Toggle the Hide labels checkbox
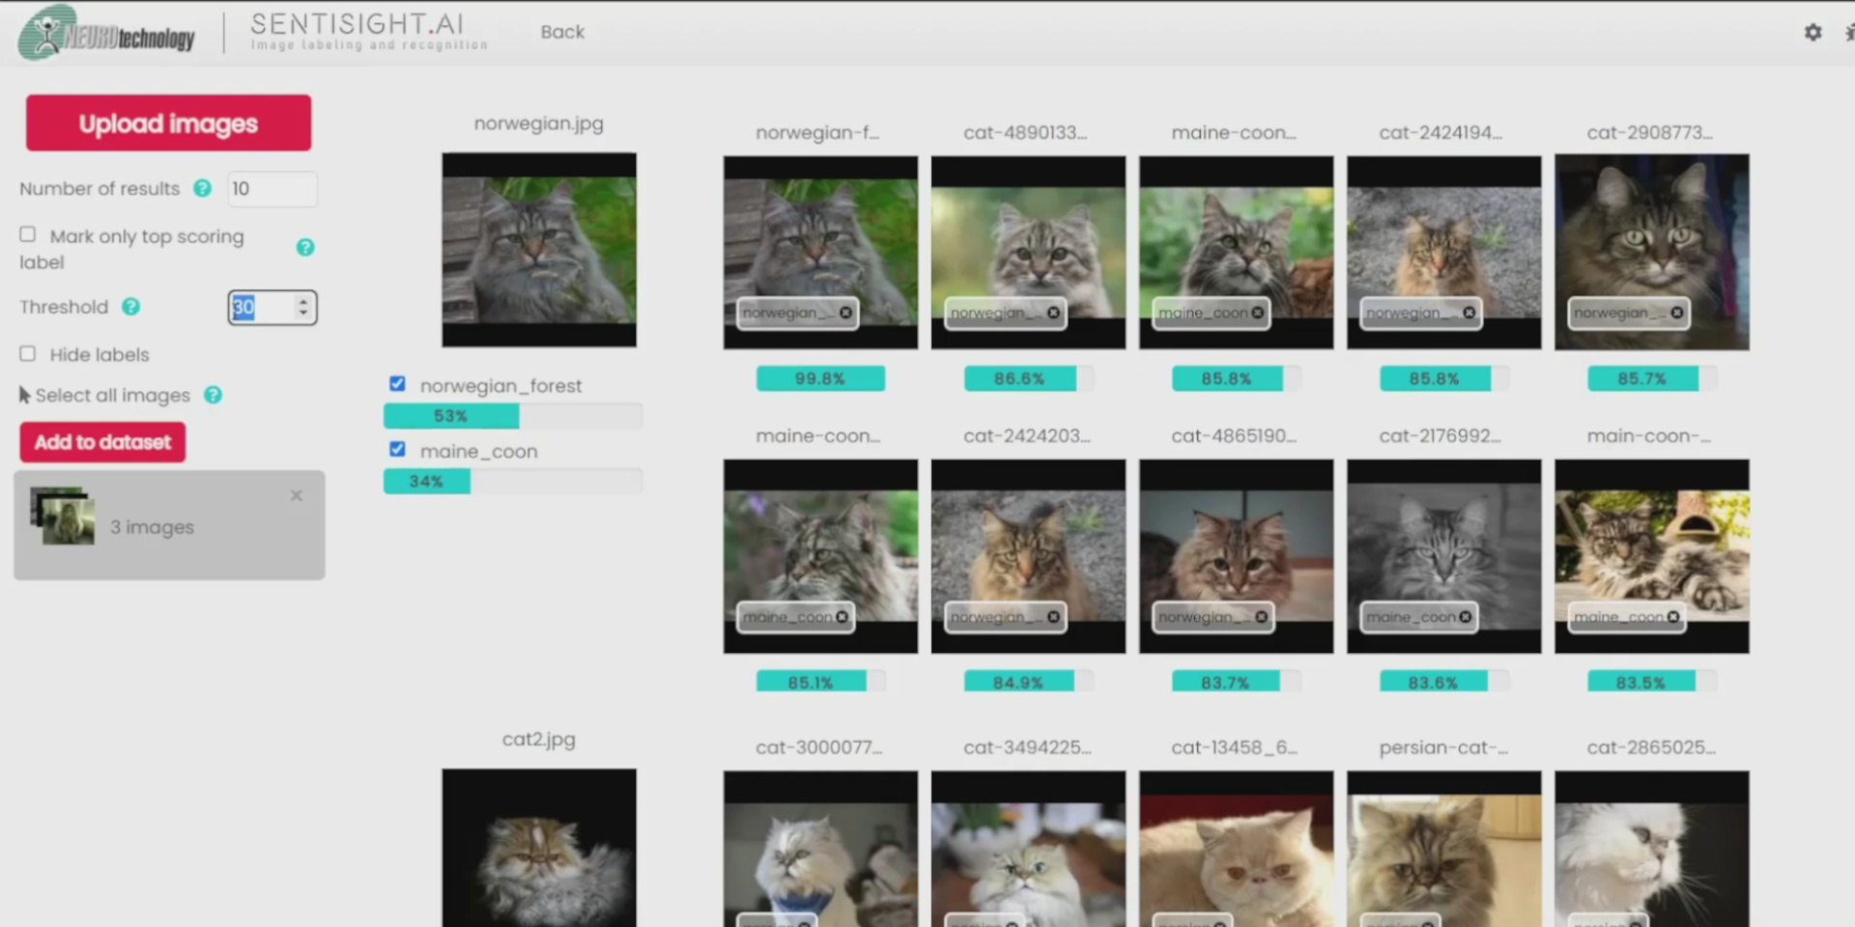The height and width of the screenshot is (927, 1855). (28, 353)
